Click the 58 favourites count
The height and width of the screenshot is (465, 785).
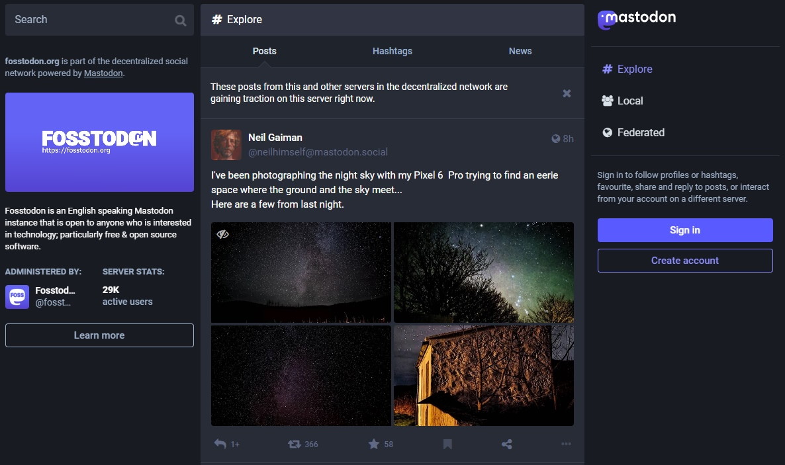[x=389, y=444]
